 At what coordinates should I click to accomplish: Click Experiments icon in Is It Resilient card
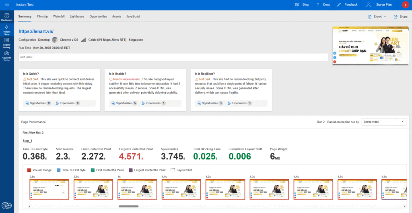pyautogui.click(x=229, y=103)
